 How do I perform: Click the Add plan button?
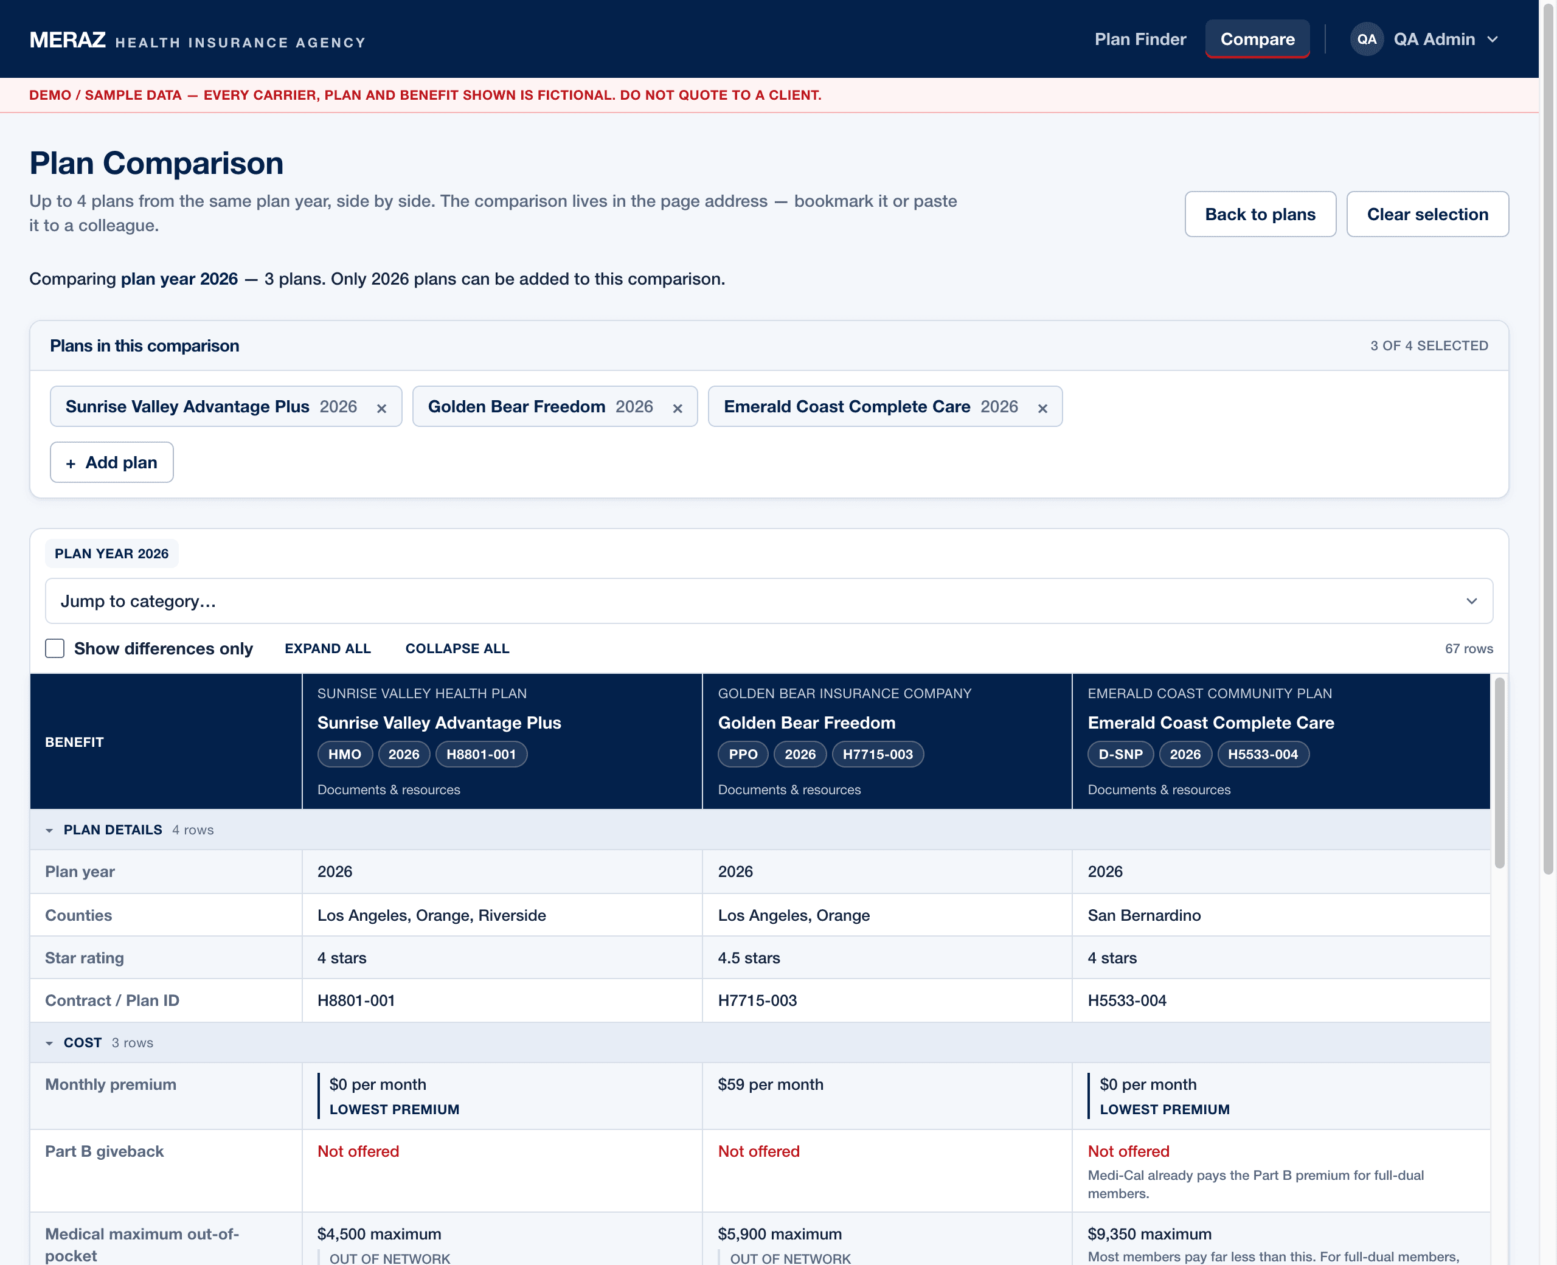click(111, 463)
